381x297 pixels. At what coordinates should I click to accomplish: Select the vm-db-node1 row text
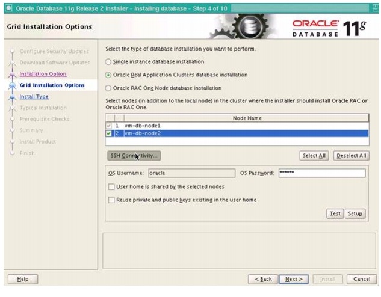click(143, 126)
